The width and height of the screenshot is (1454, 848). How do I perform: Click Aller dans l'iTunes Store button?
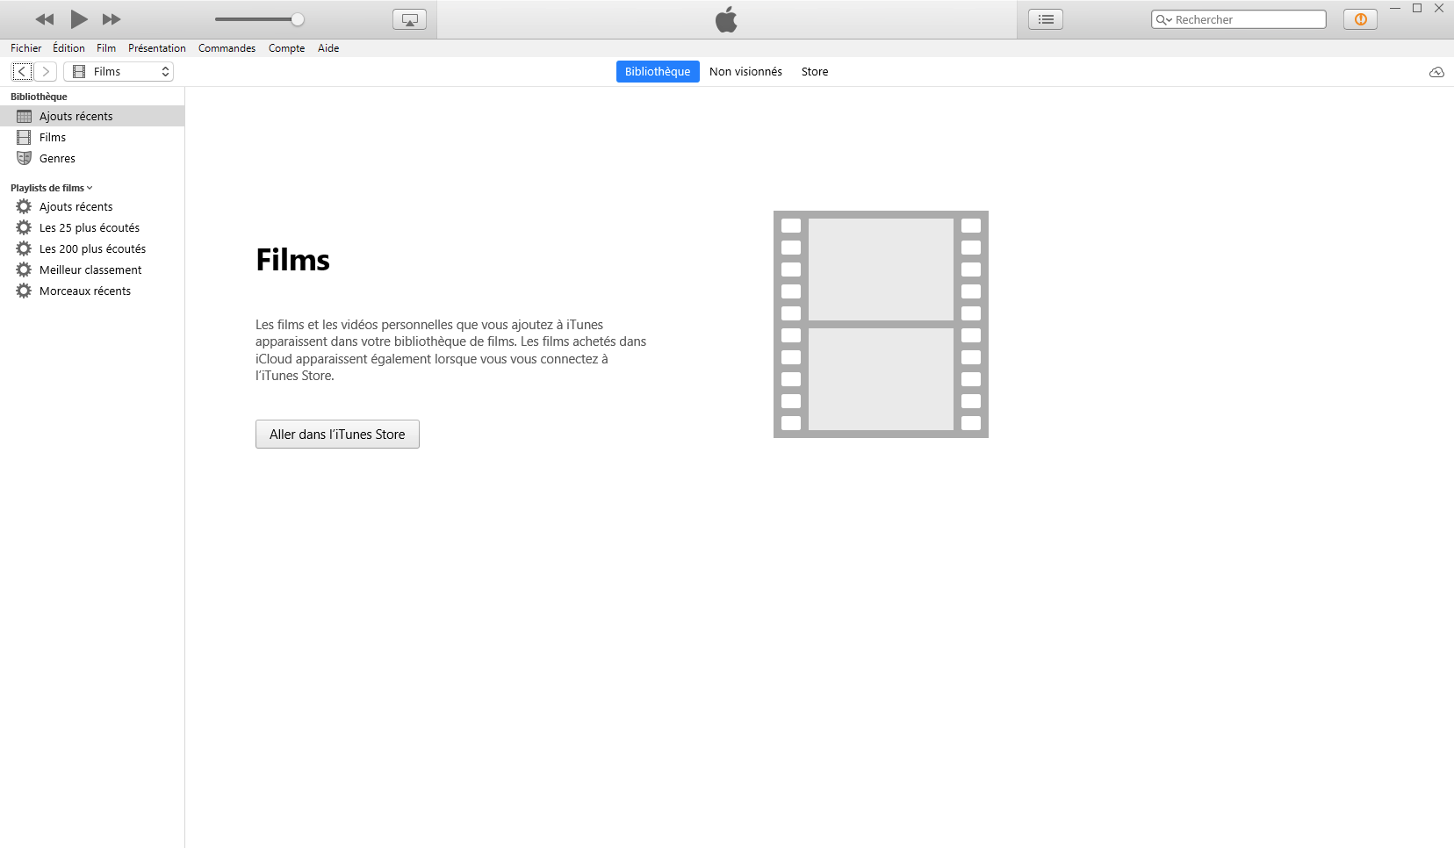[x=337, y=435]
